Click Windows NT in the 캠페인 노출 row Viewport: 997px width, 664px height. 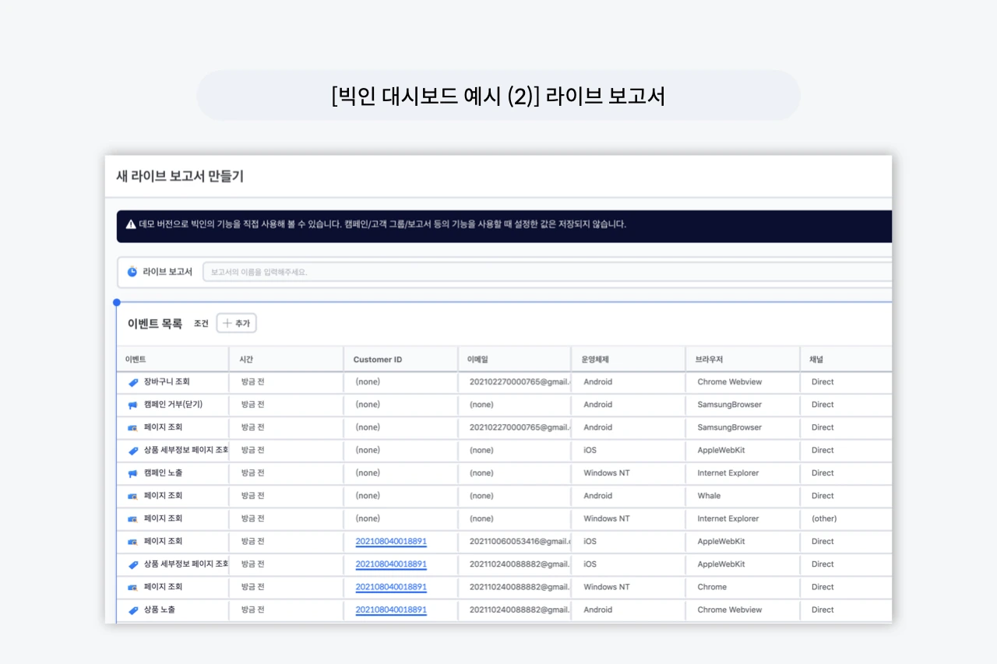click(x=607, y=473)
